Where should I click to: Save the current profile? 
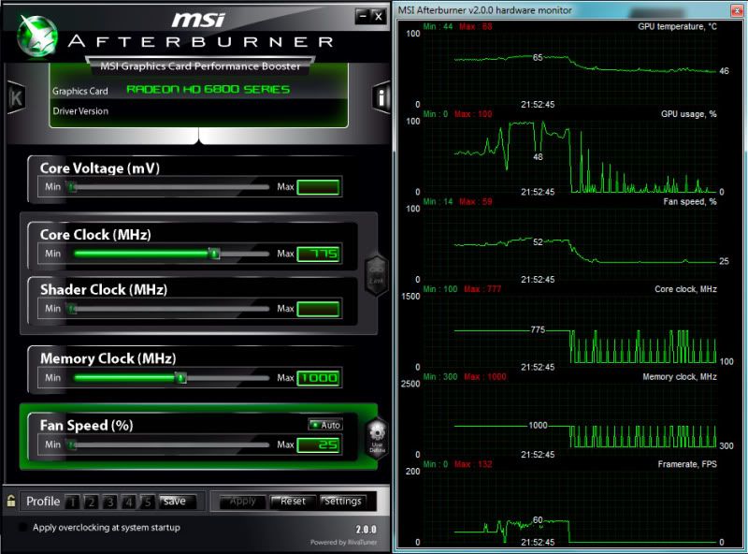(175, 502)
